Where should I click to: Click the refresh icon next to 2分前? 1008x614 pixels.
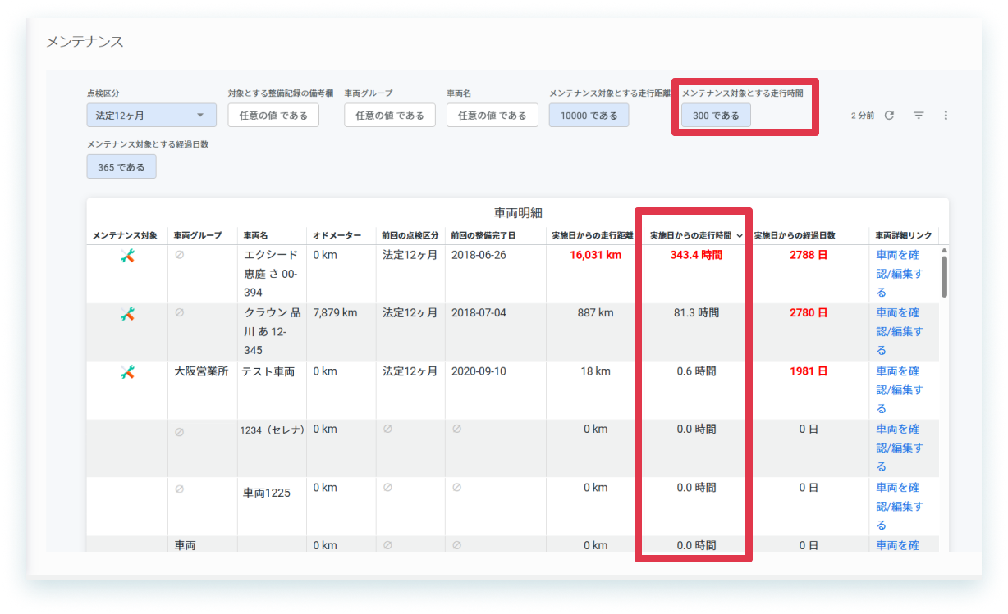[x=889, y=116]
